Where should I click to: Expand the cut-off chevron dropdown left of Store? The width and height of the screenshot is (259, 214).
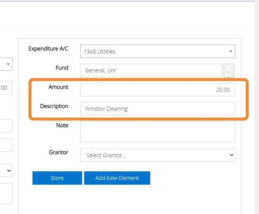pyautogui.click(x=6, y=171)
